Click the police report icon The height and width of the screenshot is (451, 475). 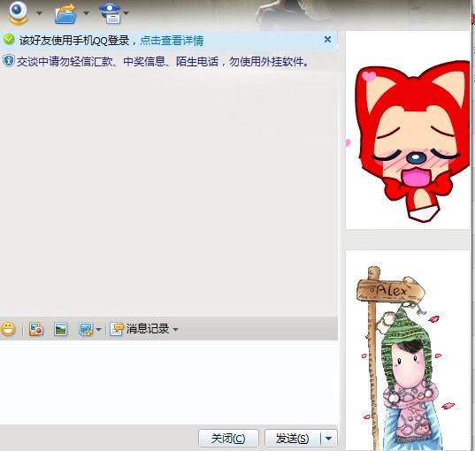click(110, 13)
